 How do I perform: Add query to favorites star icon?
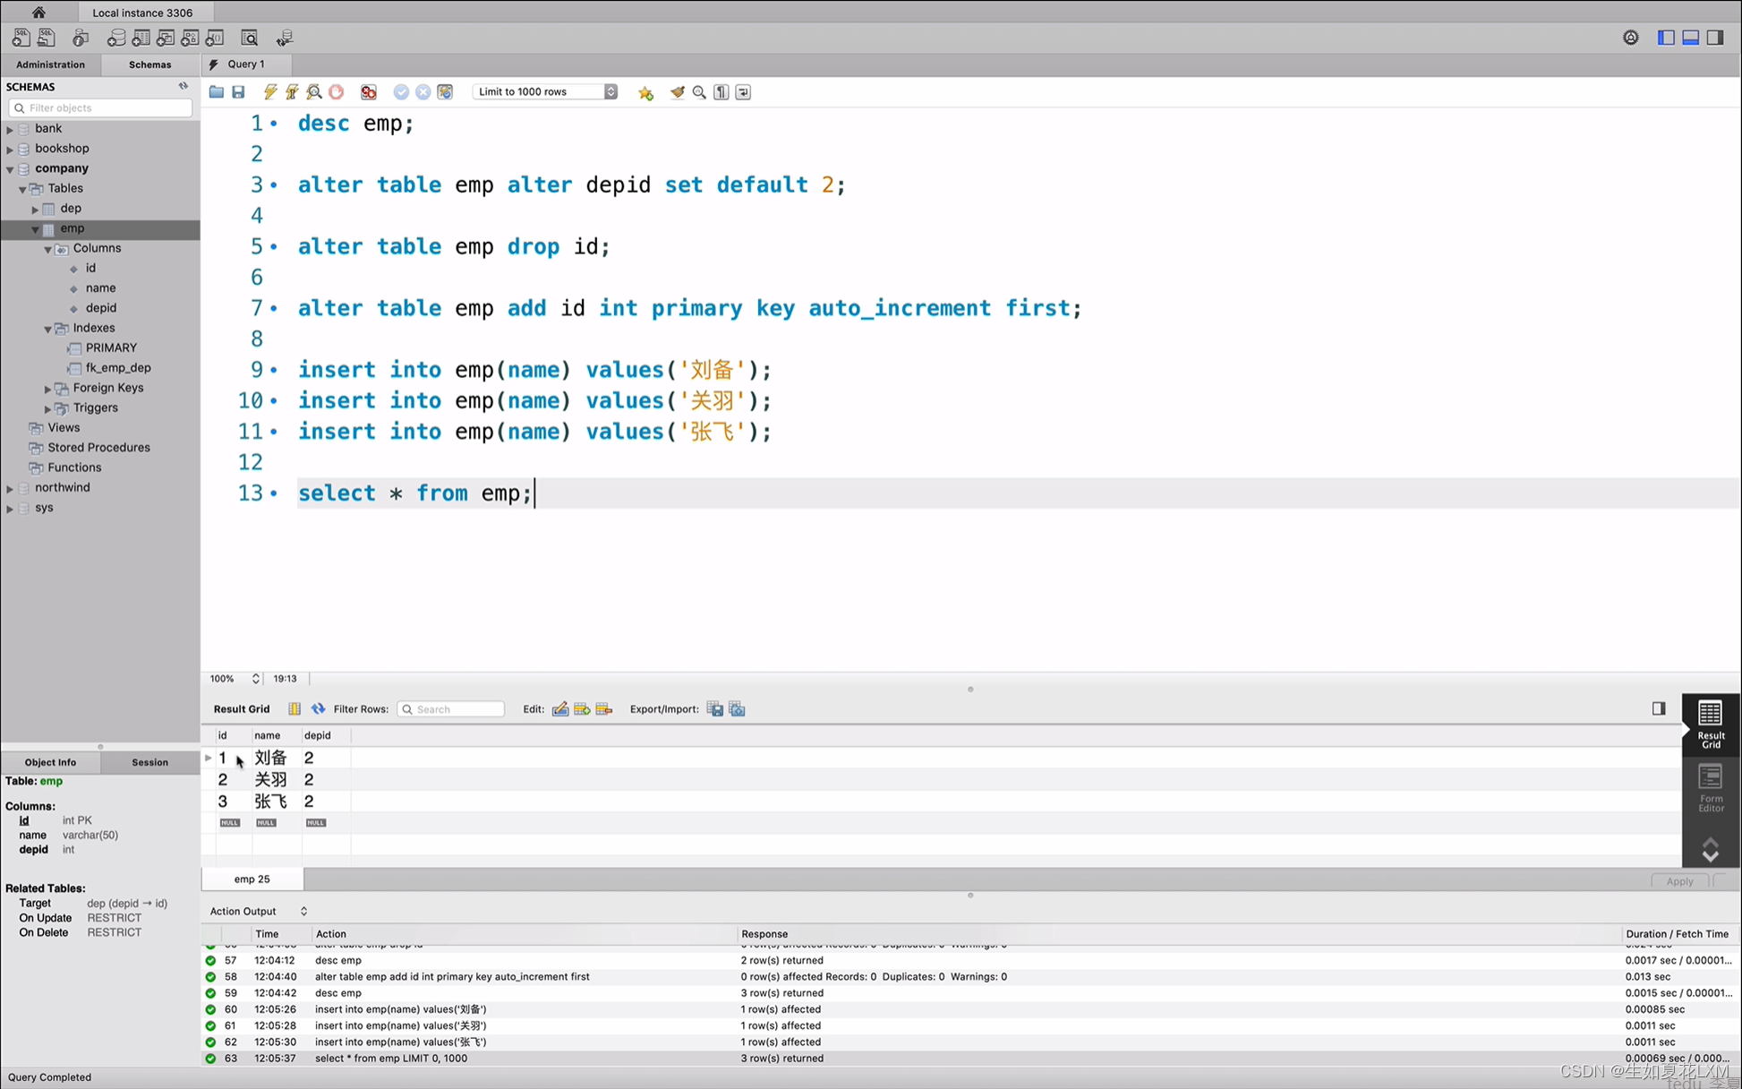pos(645,92)
